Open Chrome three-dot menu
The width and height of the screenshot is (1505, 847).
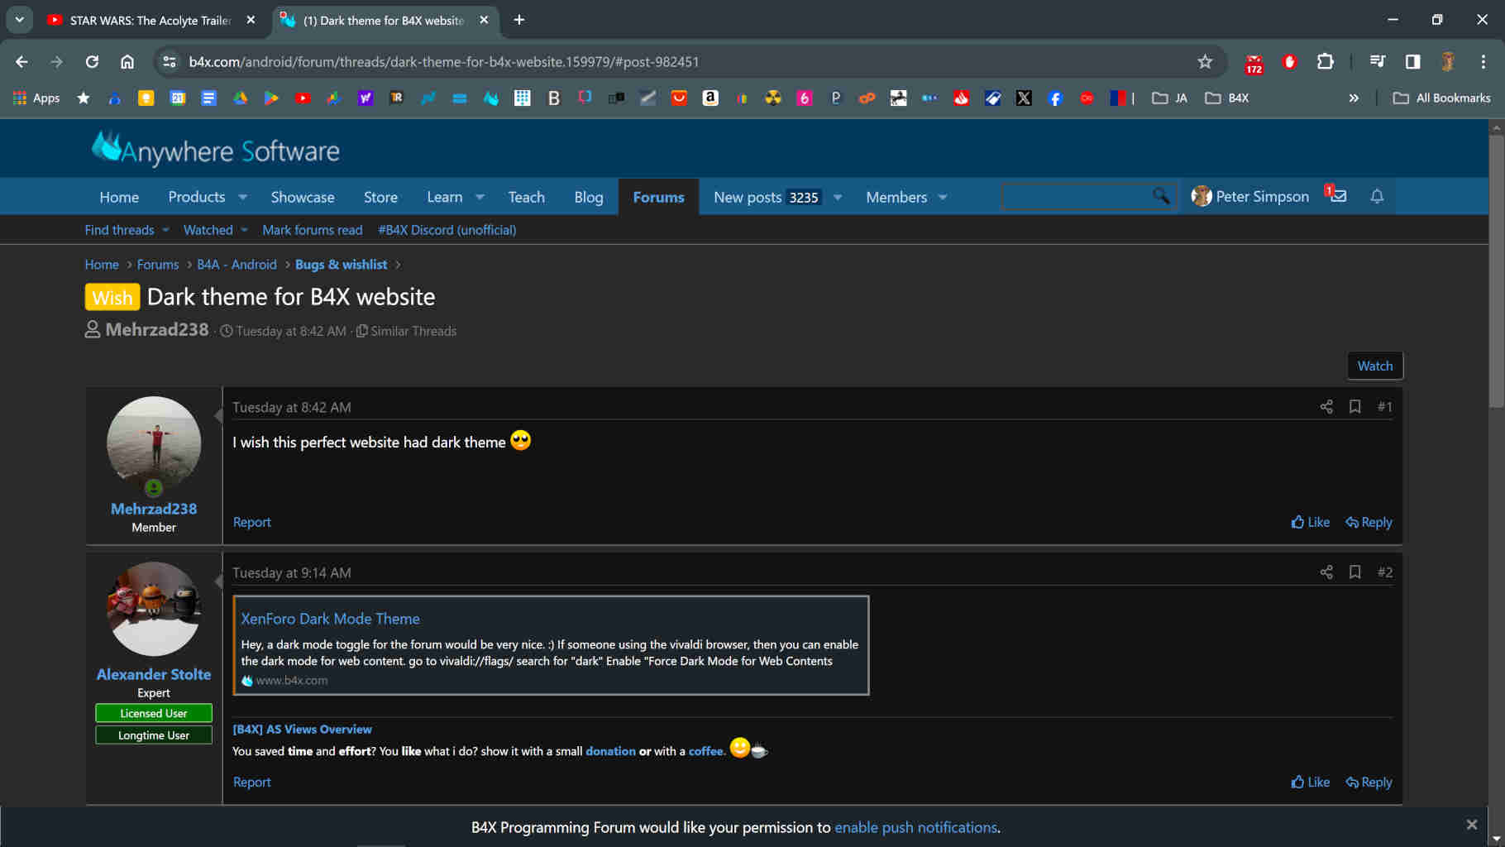coord(1483,61)
